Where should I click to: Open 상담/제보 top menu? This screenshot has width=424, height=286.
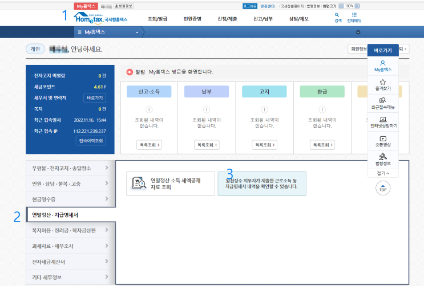[298, 19]
